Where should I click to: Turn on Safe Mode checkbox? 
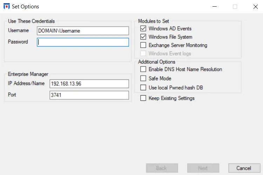(143, 78)
